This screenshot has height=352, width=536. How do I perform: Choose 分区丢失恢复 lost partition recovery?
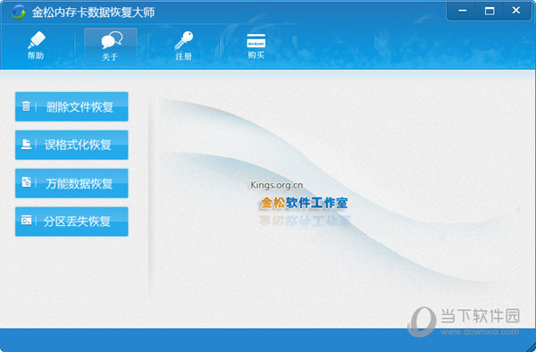[71, 222]
